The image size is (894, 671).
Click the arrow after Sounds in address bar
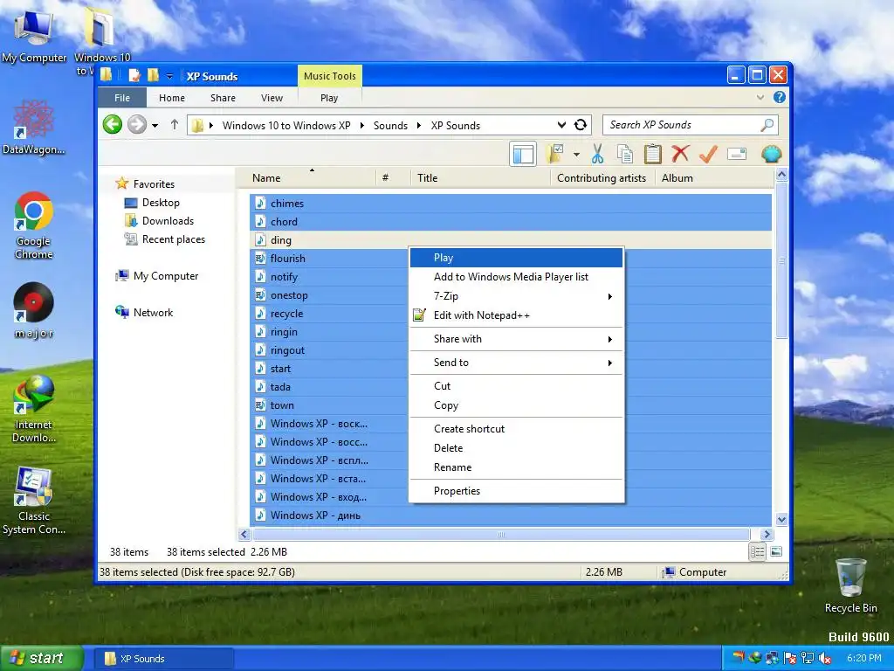pyautogui.click(x=419, y=125)
